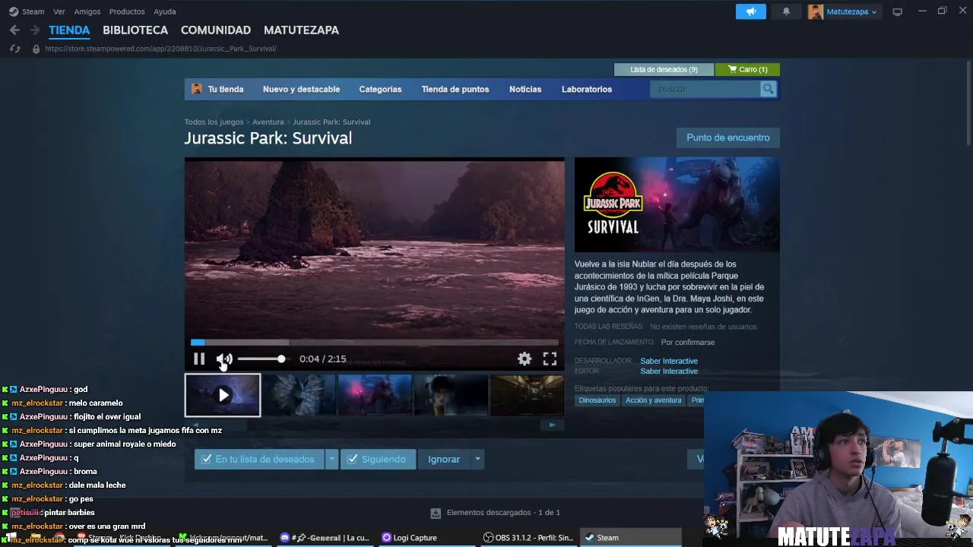Open Noticias store link

click(525, 89)
